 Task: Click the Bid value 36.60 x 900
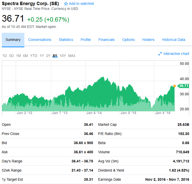tap(83, 143)
